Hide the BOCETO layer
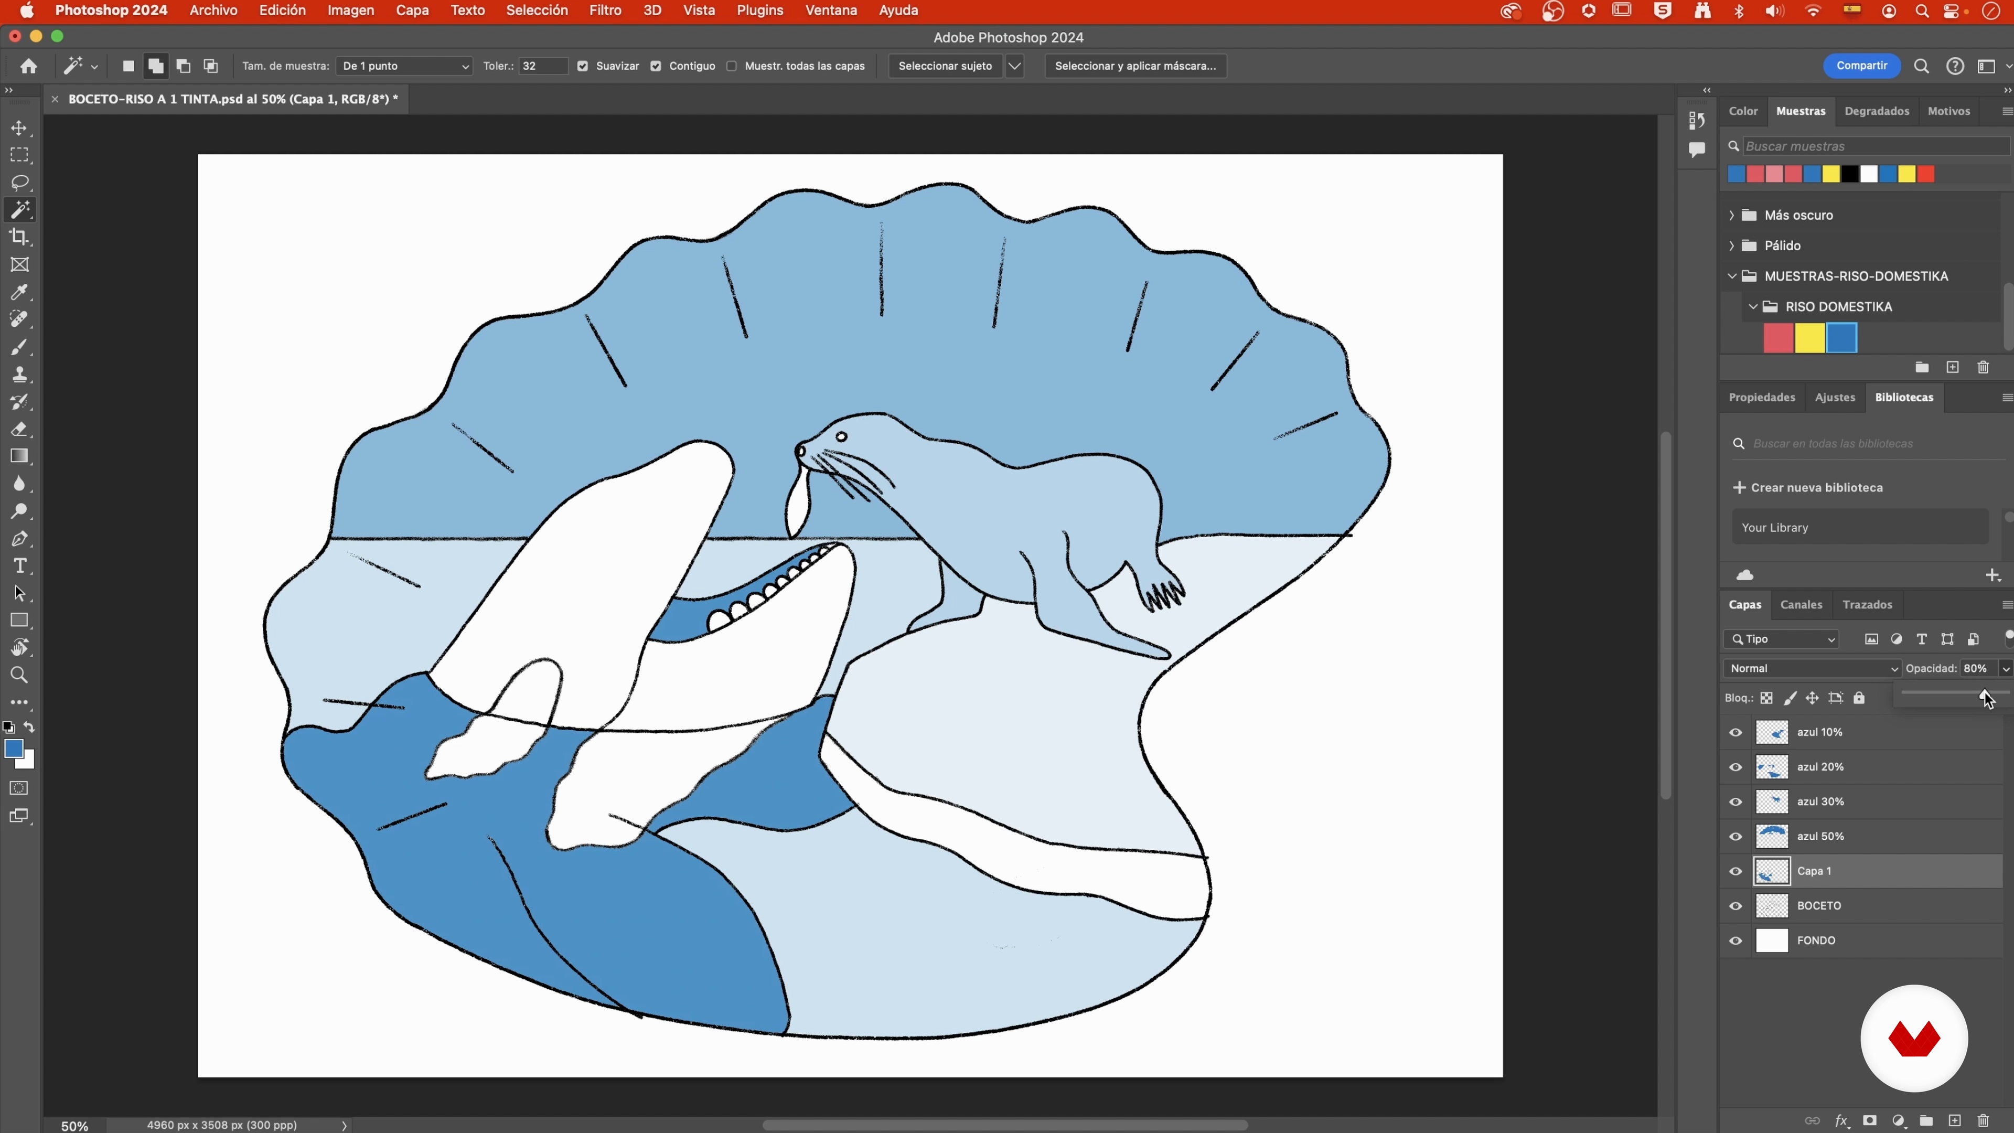2014x1133 pixels. (x=1736, y=906)
